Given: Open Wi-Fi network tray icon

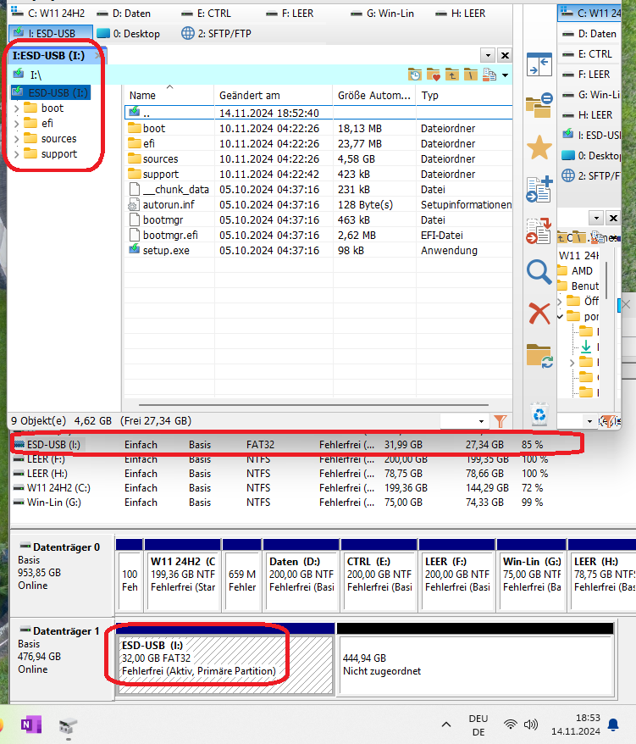Looking at the screenshot, I should (511, 725).
